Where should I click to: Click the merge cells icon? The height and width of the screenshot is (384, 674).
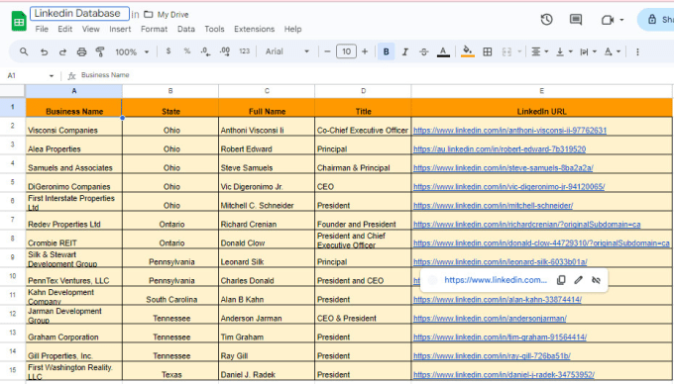click(x=506, y=51)
